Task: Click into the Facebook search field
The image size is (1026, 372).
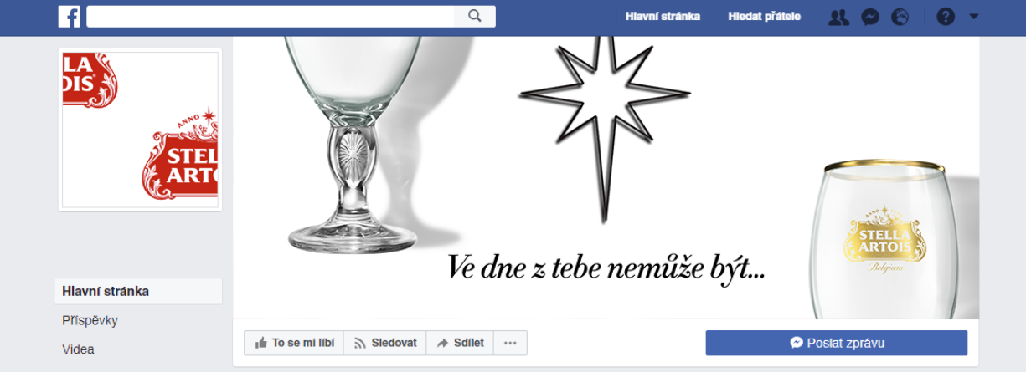Action: [271, 16]
